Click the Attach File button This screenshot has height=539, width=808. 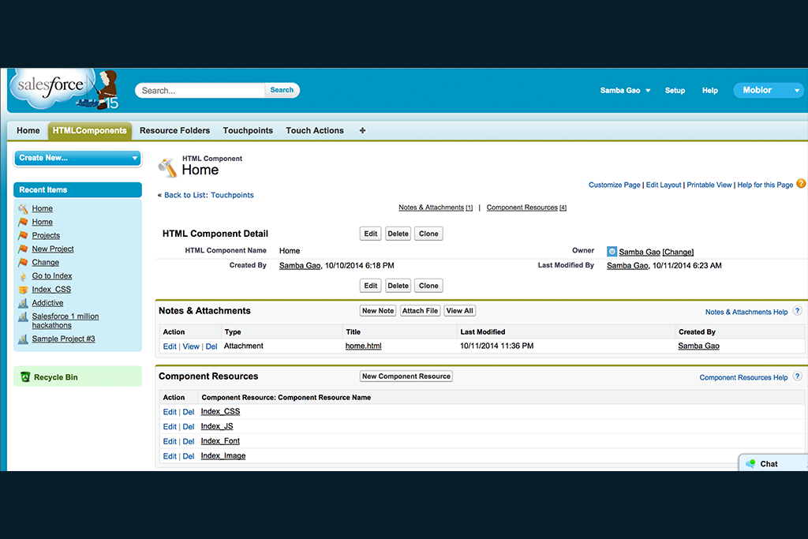(420, 311)
